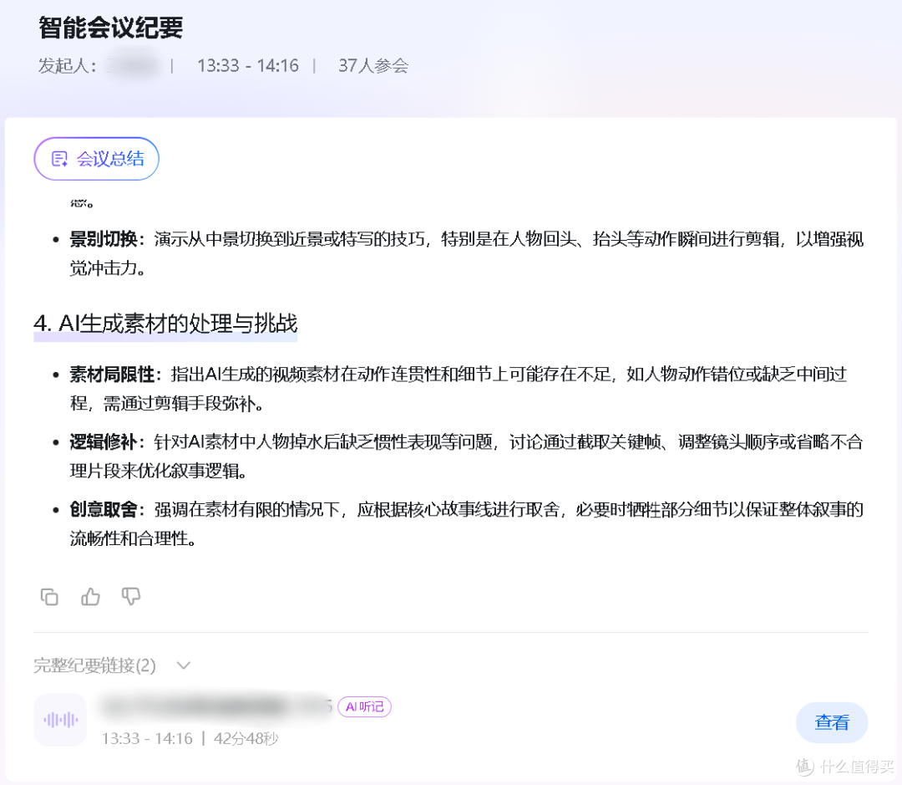
Task: Click the 37人参会 attendee count
Action: [x=373, y=66]
